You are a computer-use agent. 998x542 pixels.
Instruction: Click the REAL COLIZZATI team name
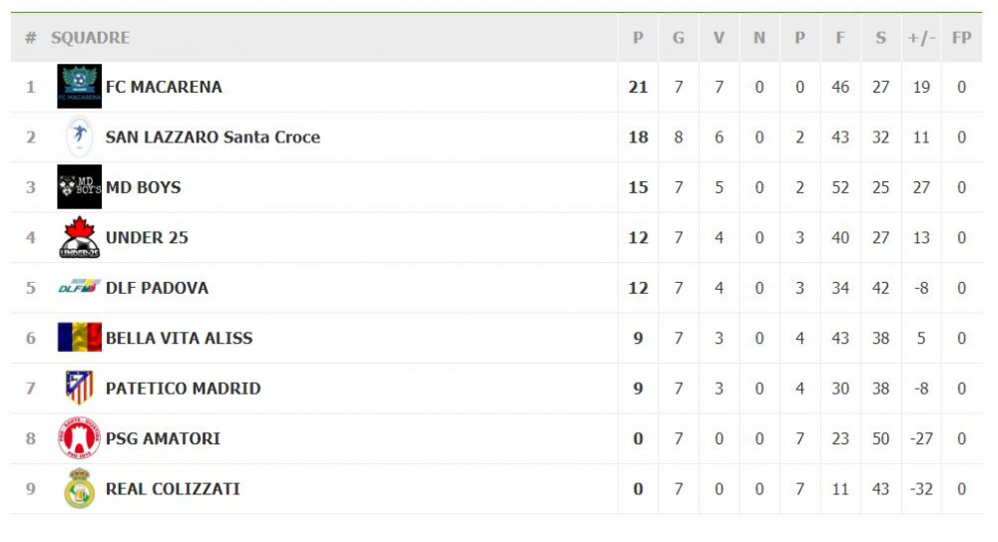click(x=173, y=488)
